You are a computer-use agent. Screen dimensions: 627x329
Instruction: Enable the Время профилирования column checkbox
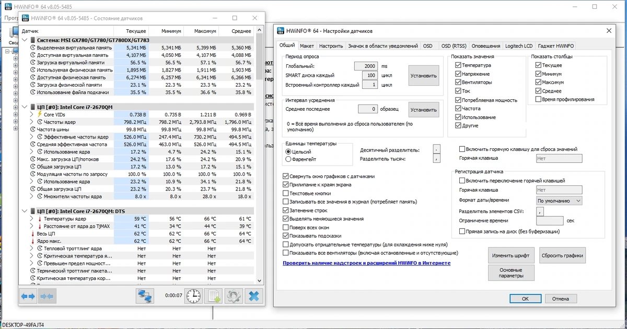(538, 99)
